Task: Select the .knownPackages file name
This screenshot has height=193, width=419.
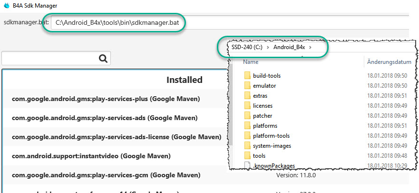Action: point(274,166)
